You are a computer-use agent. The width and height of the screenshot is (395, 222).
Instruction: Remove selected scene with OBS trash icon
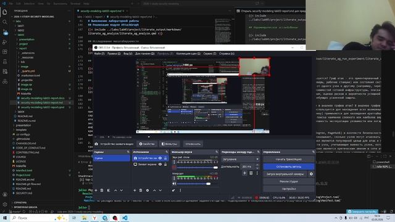tap(102, 191)
